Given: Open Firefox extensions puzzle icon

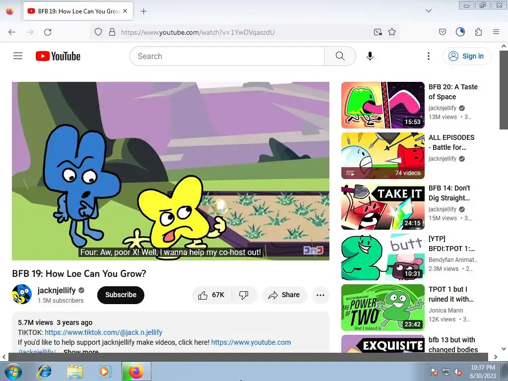Looking at the screenshot, I should coord(479,32).
